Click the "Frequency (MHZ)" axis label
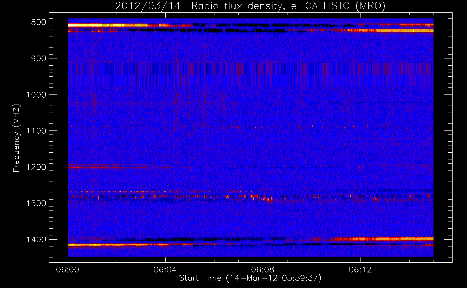467x288 pixels. [x=17, y=138]
